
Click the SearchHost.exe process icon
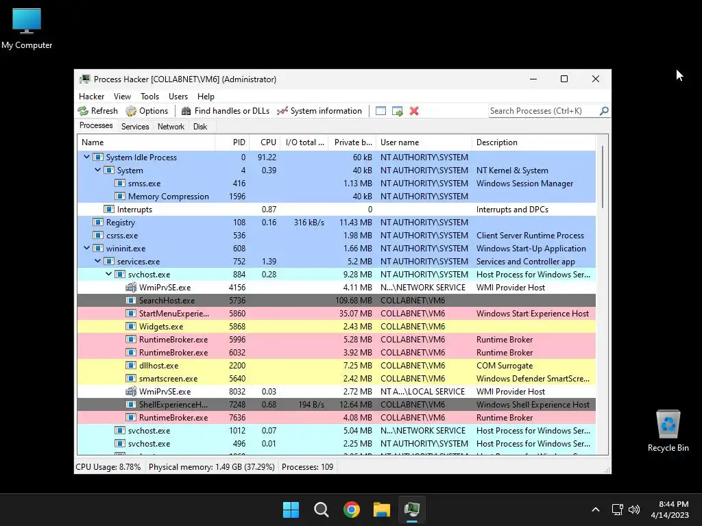[x=131, y=301]
